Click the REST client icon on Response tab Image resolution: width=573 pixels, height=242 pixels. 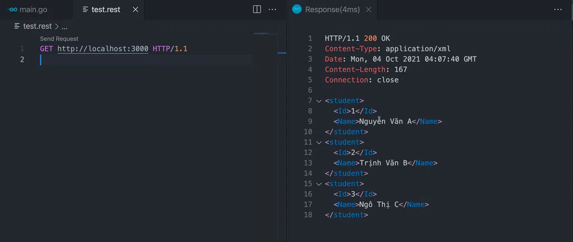tap(297, 9)
